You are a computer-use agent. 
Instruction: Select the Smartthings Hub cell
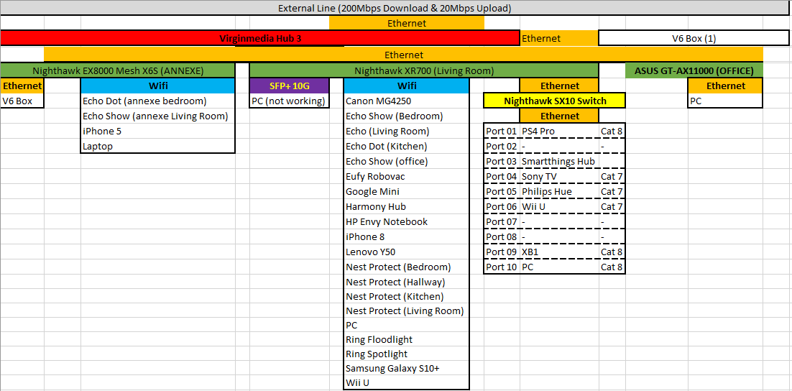(559, 162)
